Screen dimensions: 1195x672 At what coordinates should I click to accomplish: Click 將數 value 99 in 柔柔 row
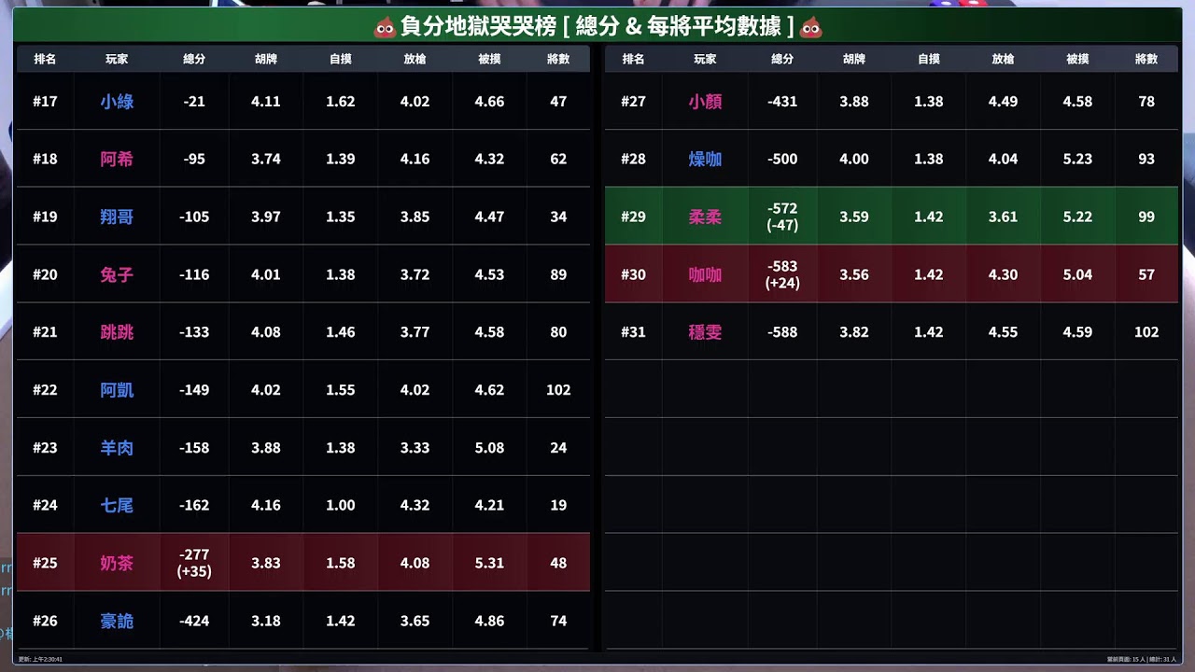1146,217
